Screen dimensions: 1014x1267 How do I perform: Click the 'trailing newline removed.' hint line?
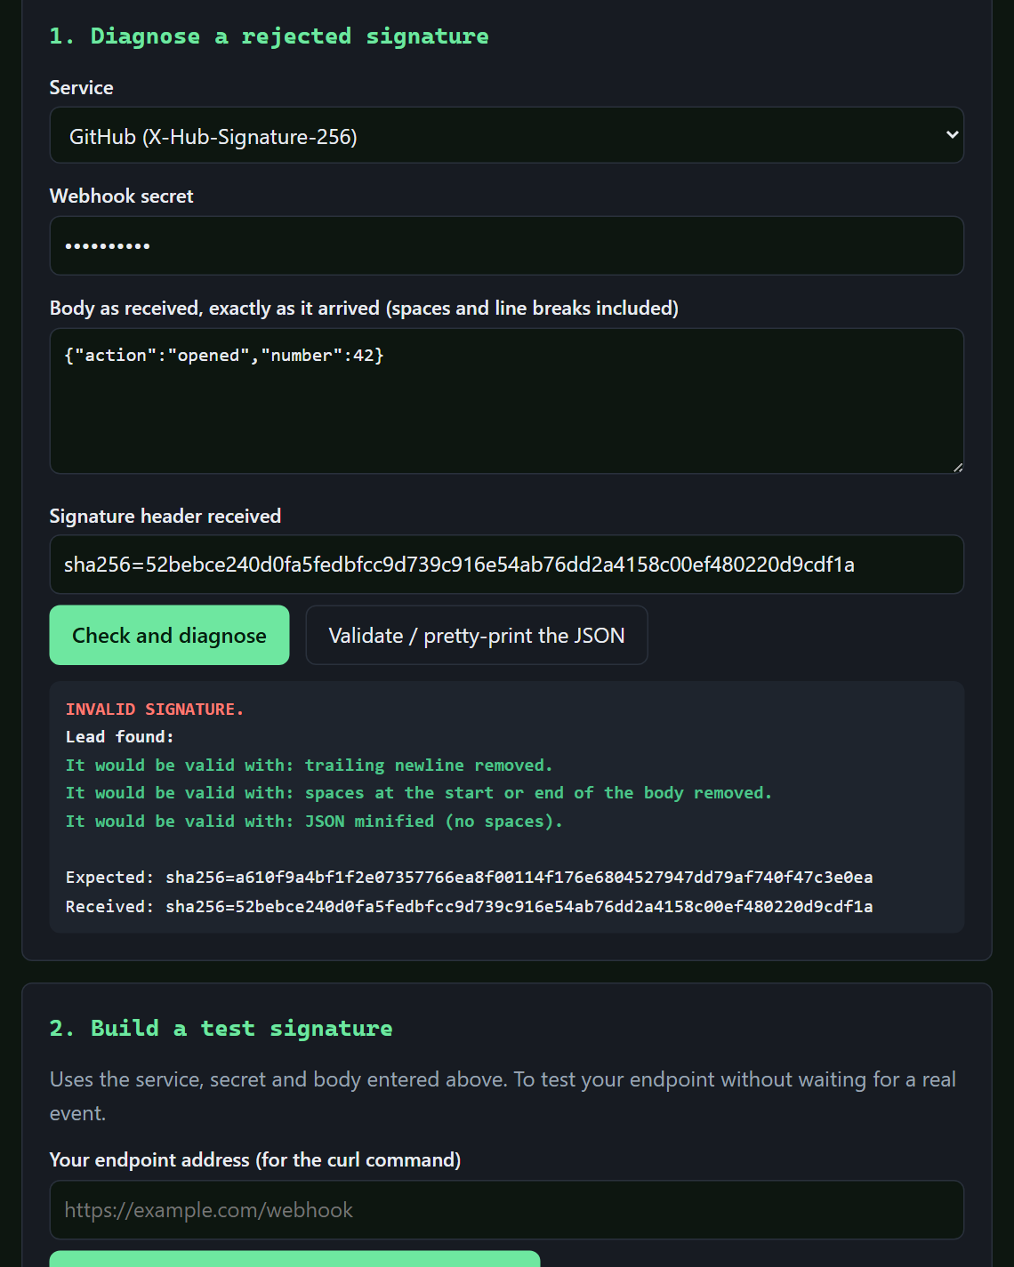310,765
